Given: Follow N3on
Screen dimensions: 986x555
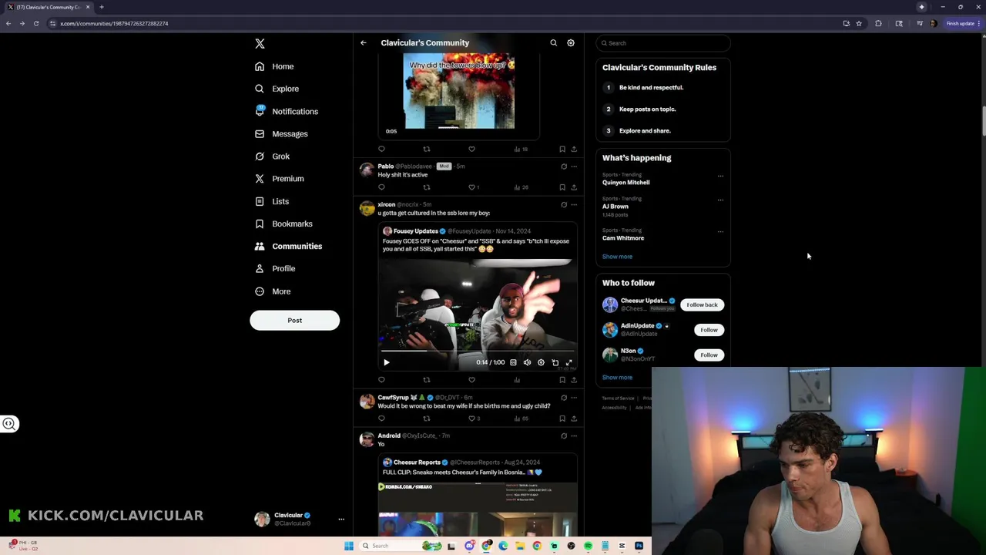Looking at the screenshot, I should pyautogui.click(x=709, y=355).
